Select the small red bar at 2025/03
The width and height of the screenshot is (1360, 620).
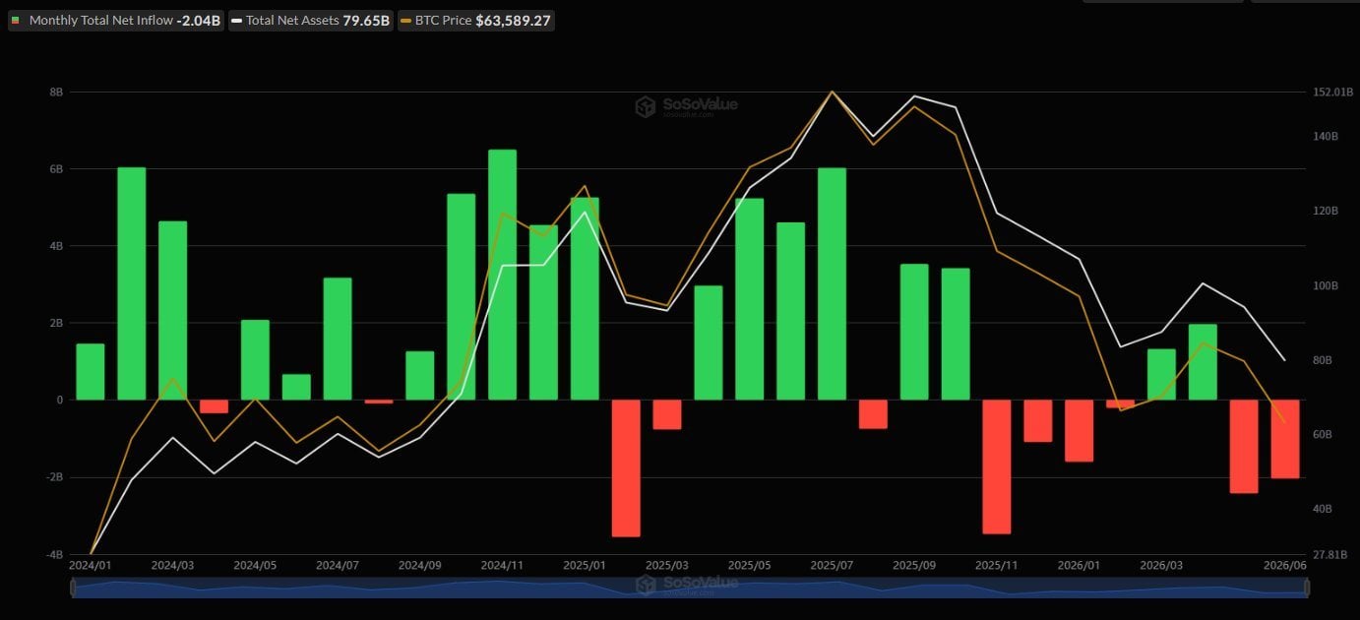(667, 414)
